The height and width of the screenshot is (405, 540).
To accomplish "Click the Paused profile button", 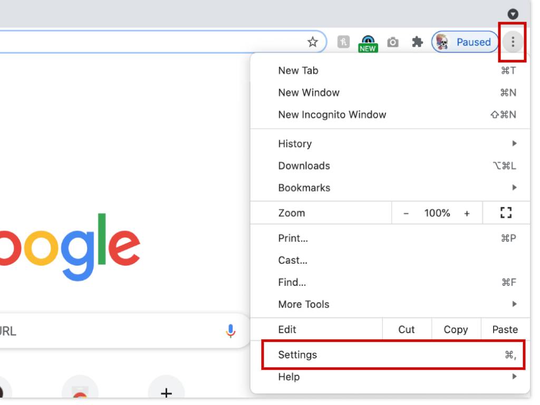I will [x=465, y=42].
